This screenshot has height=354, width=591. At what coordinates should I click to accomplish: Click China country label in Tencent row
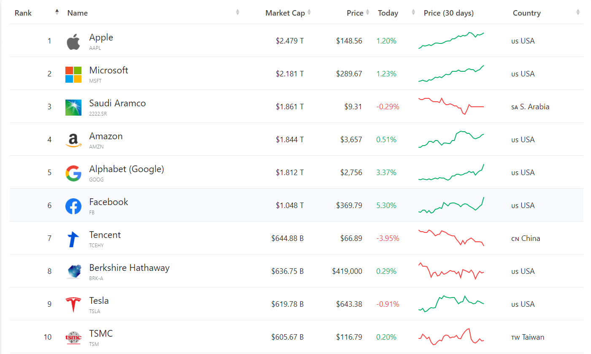click(x=526, y=238)
